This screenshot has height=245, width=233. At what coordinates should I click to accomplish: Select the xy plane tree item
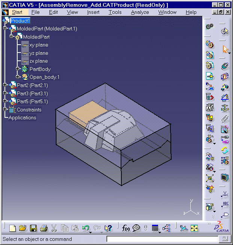39,45
